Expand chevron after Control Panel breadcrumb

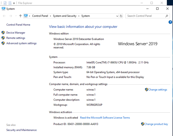(x=50, y=16)
